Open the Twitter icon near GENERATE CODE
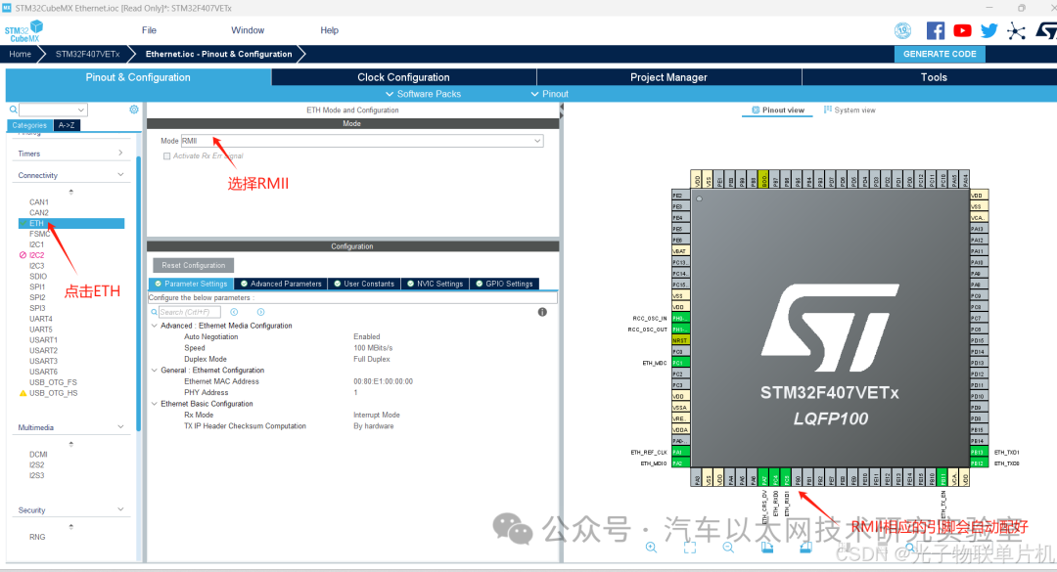Screen dimensions: 1057x572 [x=988, y=30]
